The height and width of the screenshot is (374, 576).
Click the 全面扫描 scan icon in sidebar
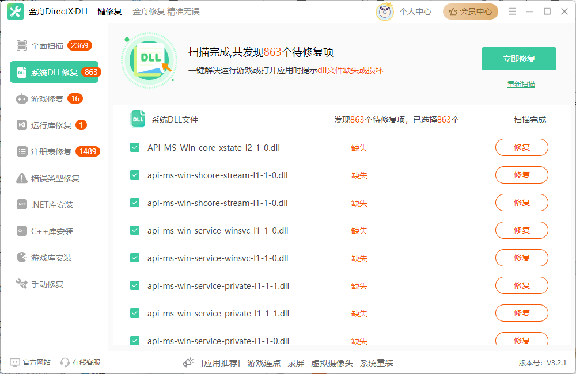tap(22, 46)
